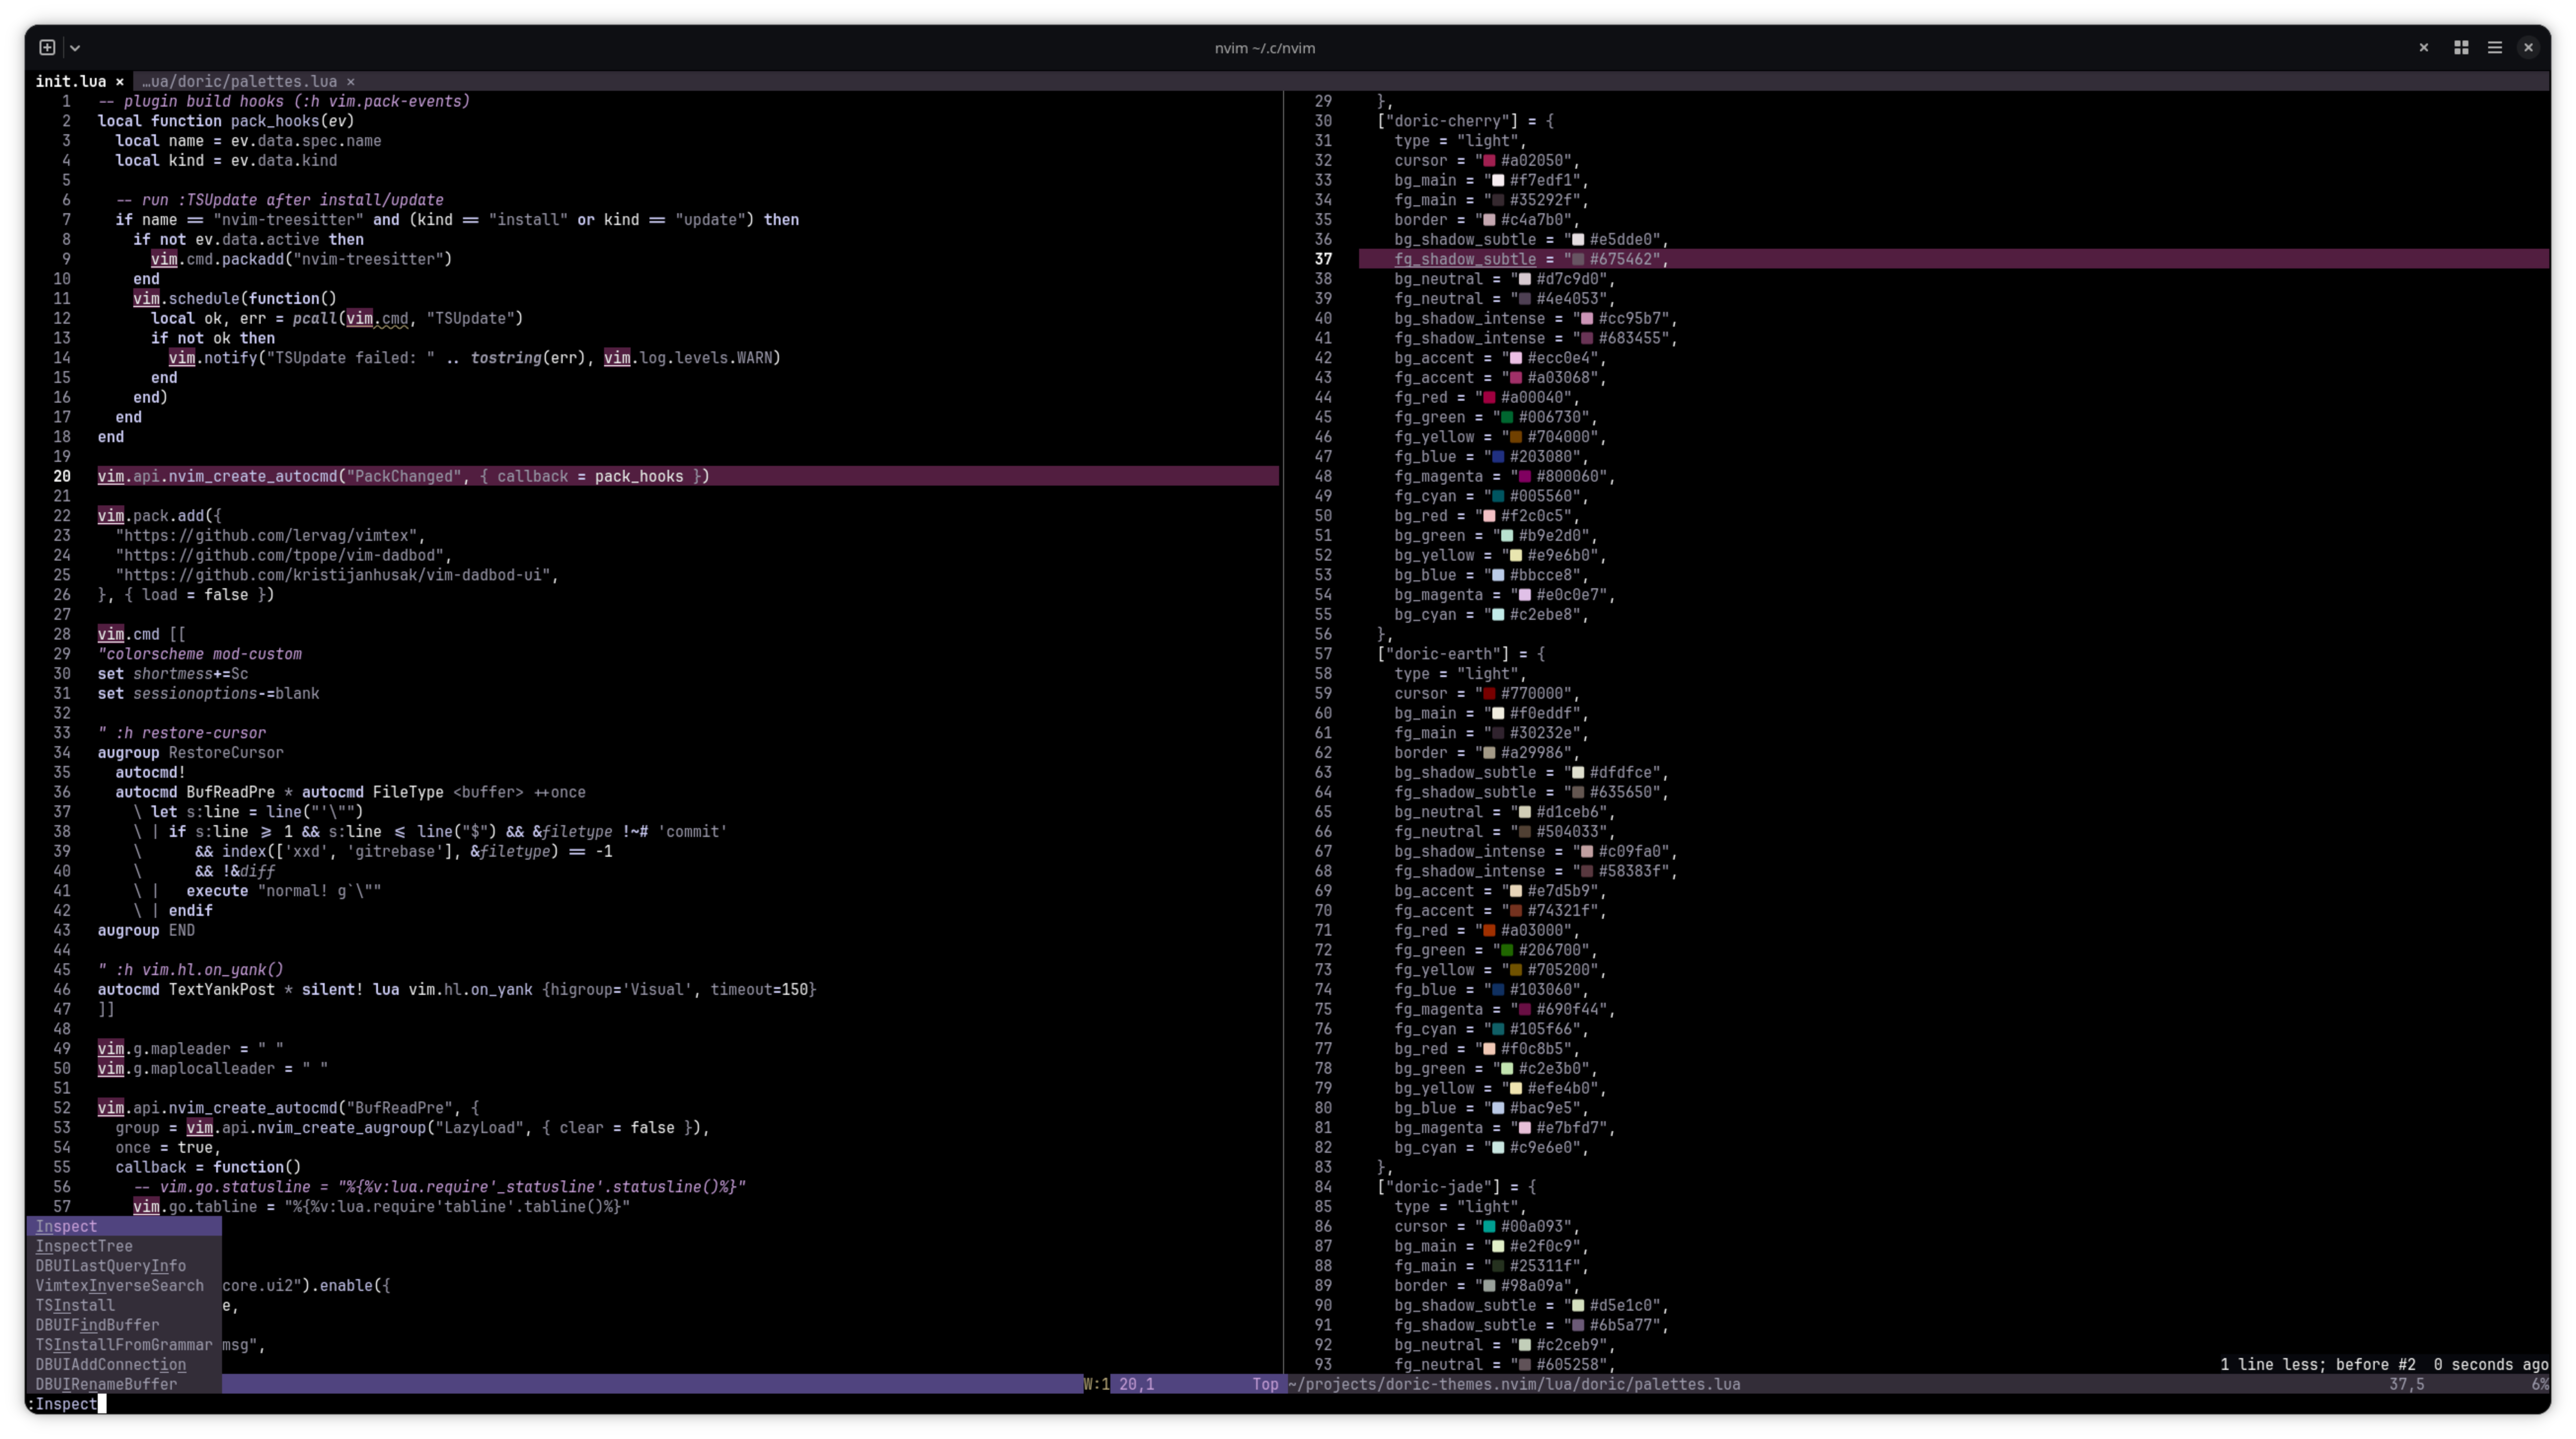Click the doric-cherry fg_blue #203080 swatch
The image size is (2576, 1439).
point(1498,457)
